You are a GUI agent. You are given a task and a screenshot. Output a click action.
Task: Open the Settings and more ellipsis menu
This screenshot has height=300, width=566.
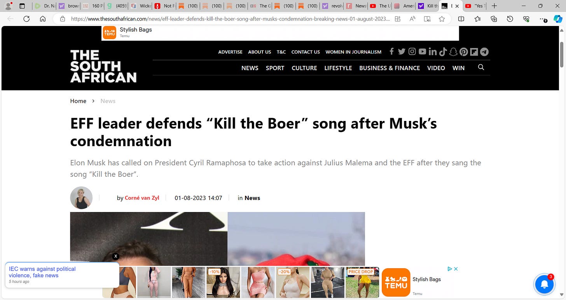coord(543,19)
